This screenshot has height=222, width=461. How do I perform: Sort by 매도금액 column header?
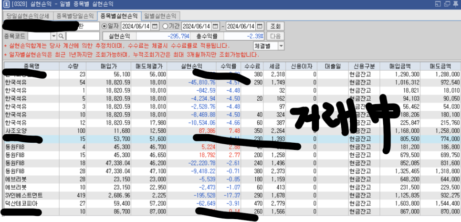[440, 66]
